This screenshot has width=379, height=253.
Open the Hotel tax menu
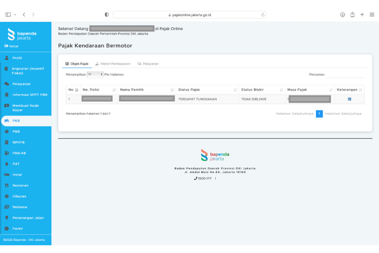point(17,175)
